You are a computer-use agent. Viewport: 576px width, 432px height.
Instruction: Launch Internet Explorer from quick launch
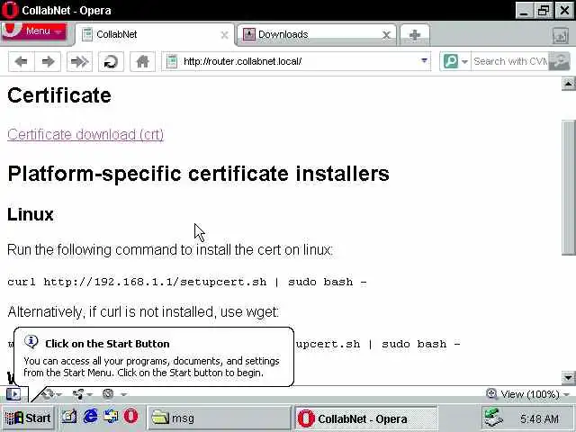point(91,417)
